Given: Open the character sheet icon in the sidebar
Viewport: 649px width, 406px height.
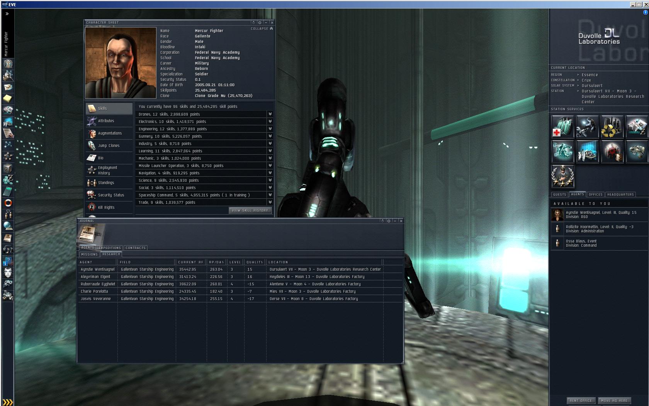Looking at the screenshot, I should pos(8,64).
